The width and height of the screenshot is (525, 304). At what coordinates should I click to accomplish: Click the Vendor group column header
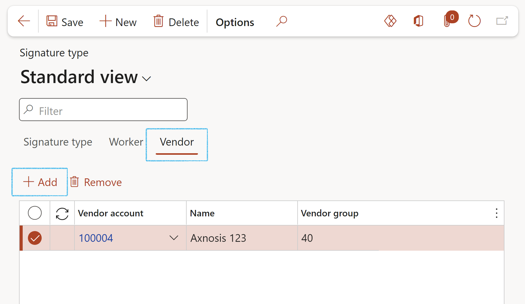(329, 213)
